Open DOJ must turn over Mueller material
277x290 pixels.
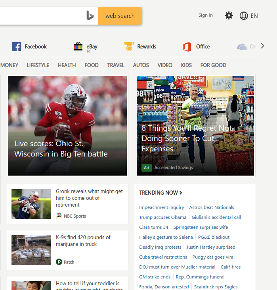click(x=177, y=267)
